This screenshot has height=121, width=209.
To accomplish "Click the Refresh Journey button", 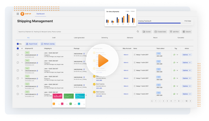I will pyautogui.click(x=48, y=44).
